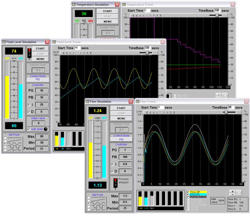Click the Start Time field in Flow Trend

[x=161, y=107]
